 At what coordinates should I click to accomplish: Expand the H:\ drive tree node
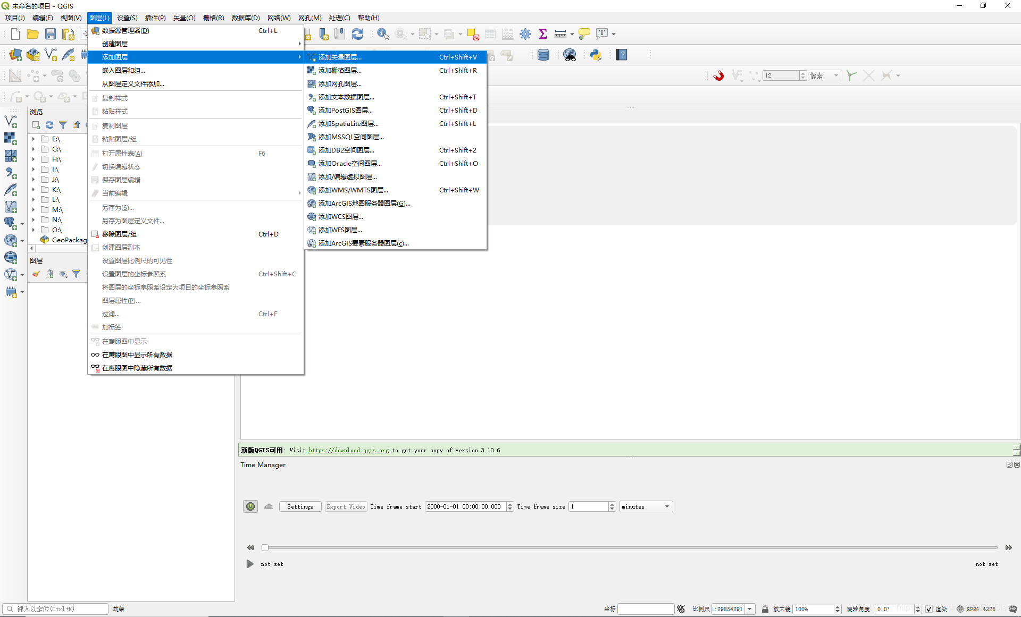(34, 159)
